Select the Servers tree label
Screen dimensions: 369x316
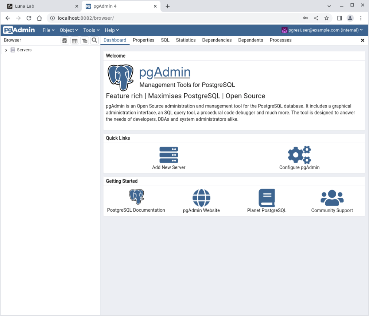click(24, 50)
